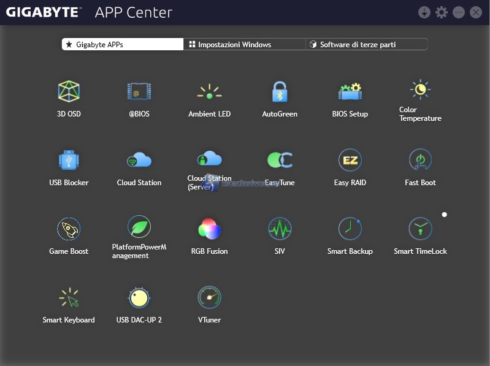
Task: Open the @BIOS update utility
Action: point(139,92)
